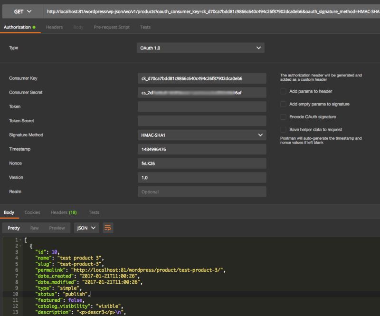
Task: Switch the response view to Preview
Action: pyautogui.click(x=57, y=228)
